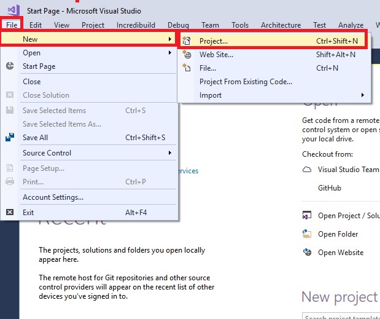Viewport: 380px width, 319px height.
Task: Select Save Selected Items entry
Action: coord(88,111)
